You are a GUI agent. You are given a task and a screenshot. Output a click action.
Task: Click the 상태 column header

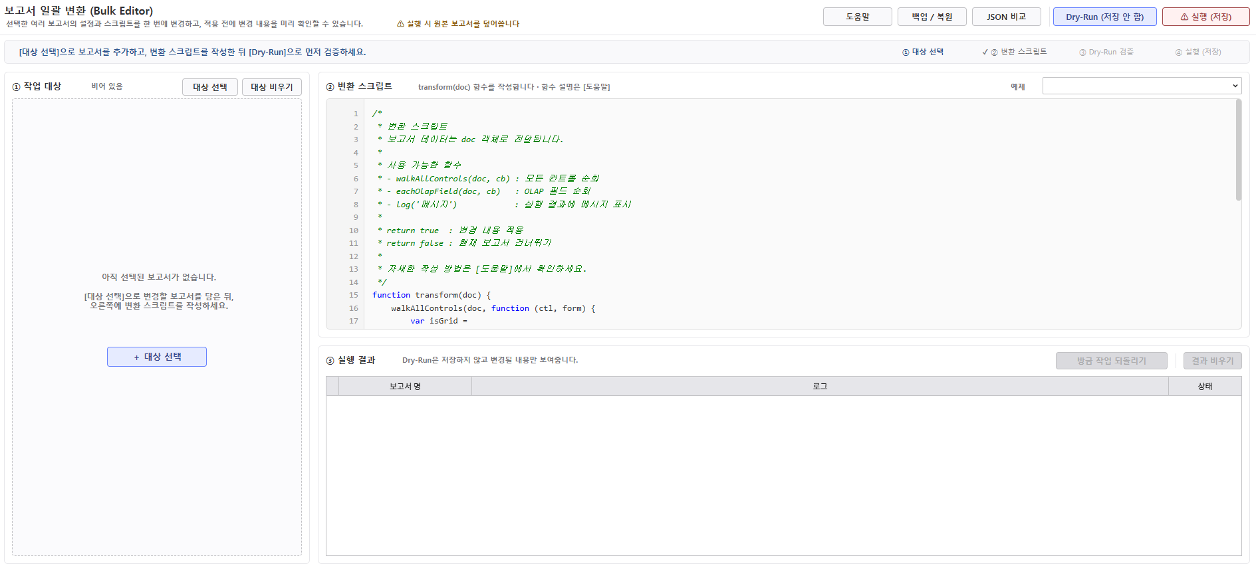(x=1205, y=386)
